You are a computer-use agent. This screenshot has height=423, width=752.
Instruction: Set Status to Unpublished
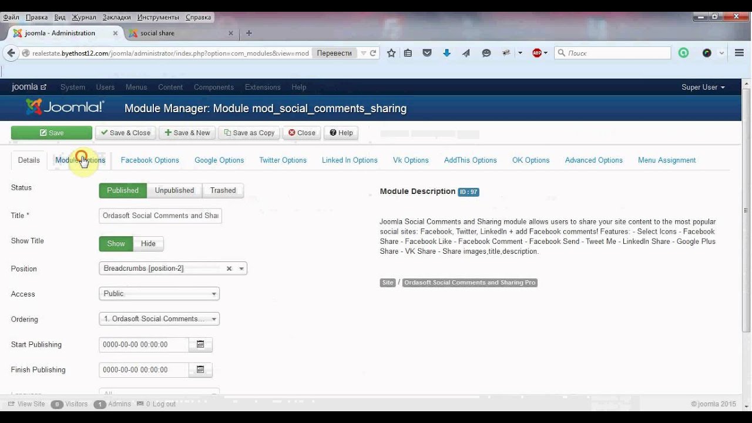tap(174, 190)
